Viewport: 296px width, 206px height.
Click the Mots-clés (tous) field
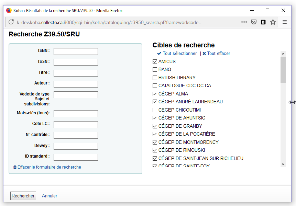tap(76, 114)
